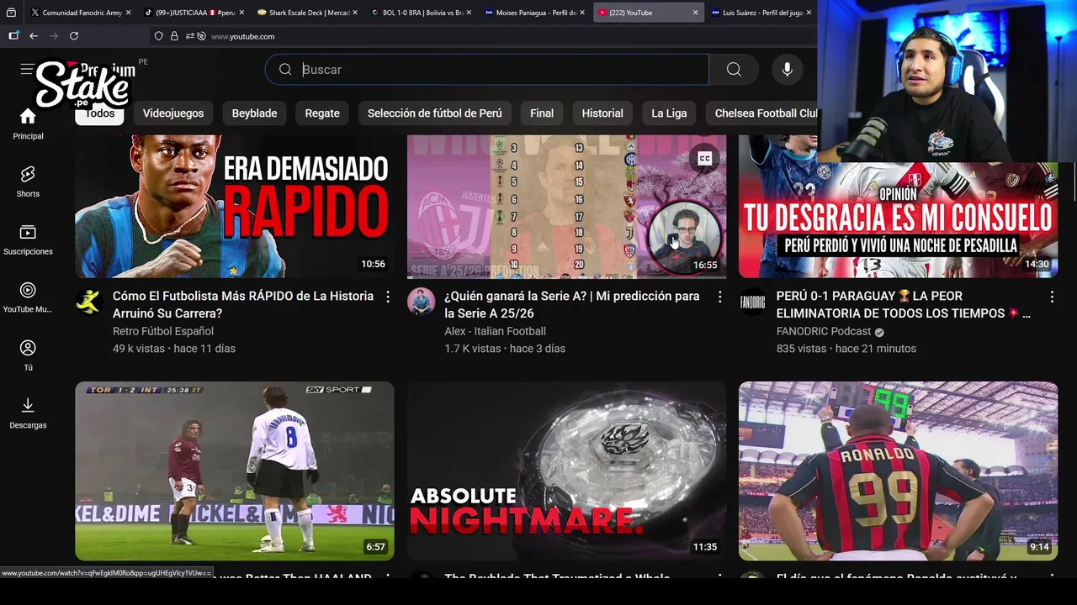Open the browser tab list icon

(11, 13)
